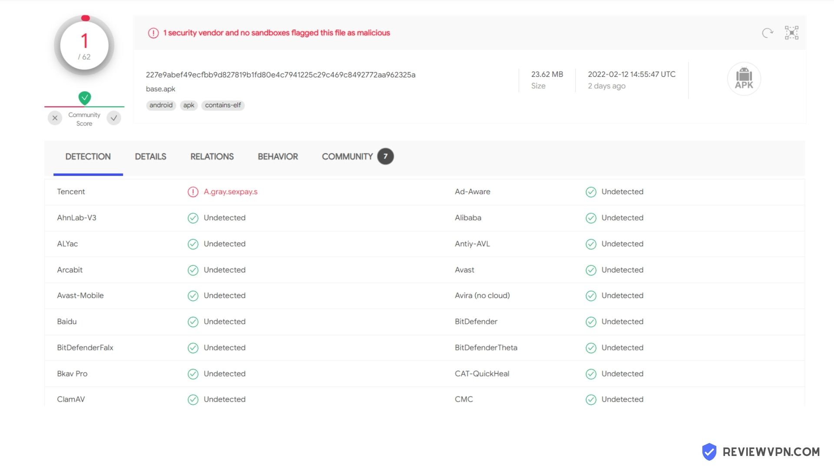Image resolution: width=834 pixels, height=469 pixels.
Task: Click the android tag
Action: pyautogui.click(x=161, y=106)
